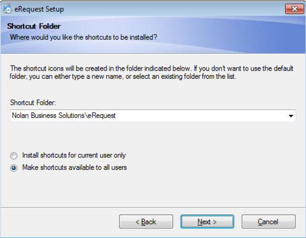Click the shortcut icons description paragraph
Viewport: 306px width, 238px height.
click(147, 73)
